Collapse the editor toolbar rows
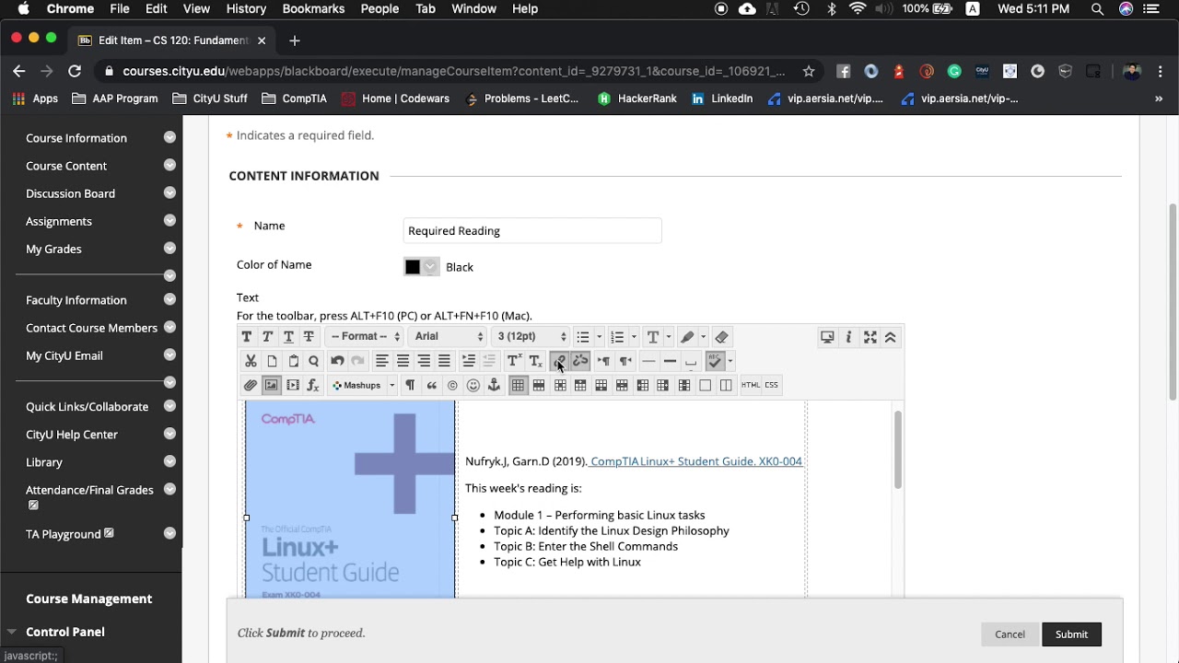Image resolution: width=1179 pixels, height=663 pixels. pyautogui.click(x=891, y=337)
